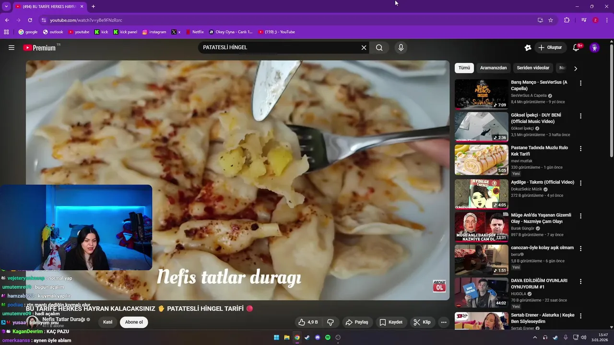Open Muzlu Rulo Kek thumbnail

pos(481,160)
